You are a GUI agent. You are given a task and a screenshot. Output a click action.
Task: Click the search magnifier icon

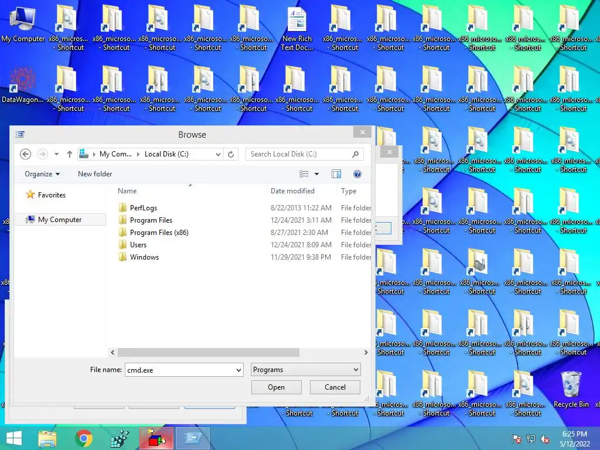[355, 154]
